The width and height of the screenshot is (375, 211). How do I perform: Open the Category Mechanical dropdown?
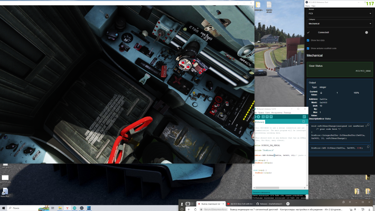[x=339, y=23]
